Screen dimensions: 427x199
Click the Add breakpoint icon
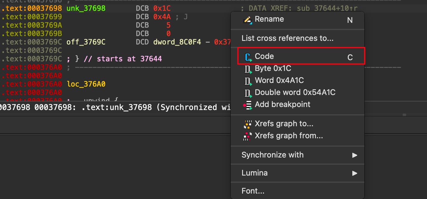click(248, 105)
